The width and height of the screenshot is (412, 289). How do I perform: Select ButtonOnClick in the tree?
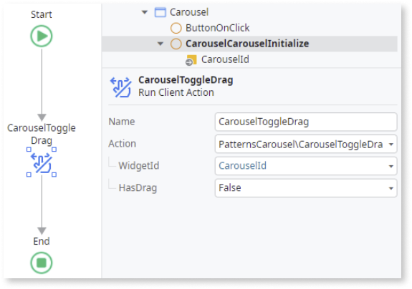[x=218, y=28]
